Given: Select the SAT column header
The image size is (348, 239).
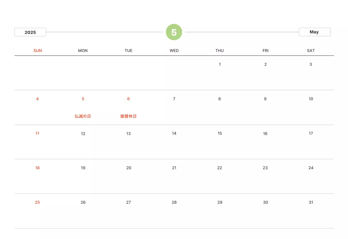Looking at the screenshot, I should click(x=311, y=51).
